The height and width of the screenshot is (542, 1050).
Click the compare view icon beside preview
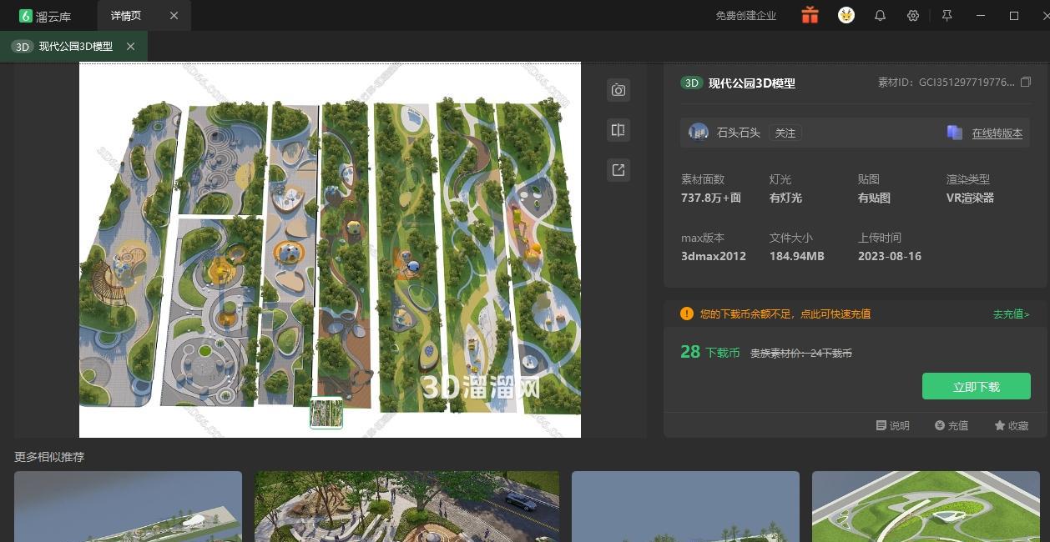coord(618,130)
